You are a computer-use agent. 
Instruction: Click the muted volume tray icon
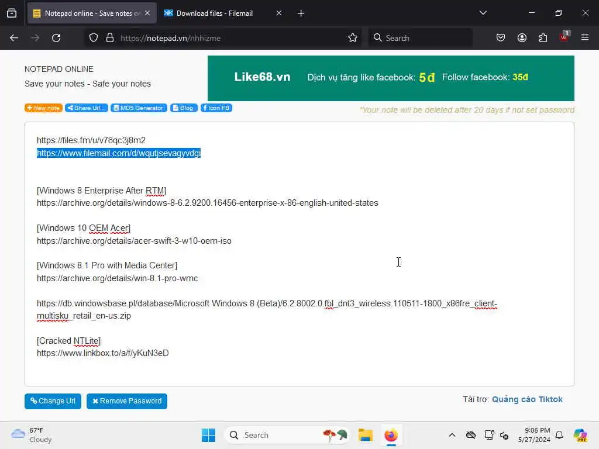pos(504,435)
